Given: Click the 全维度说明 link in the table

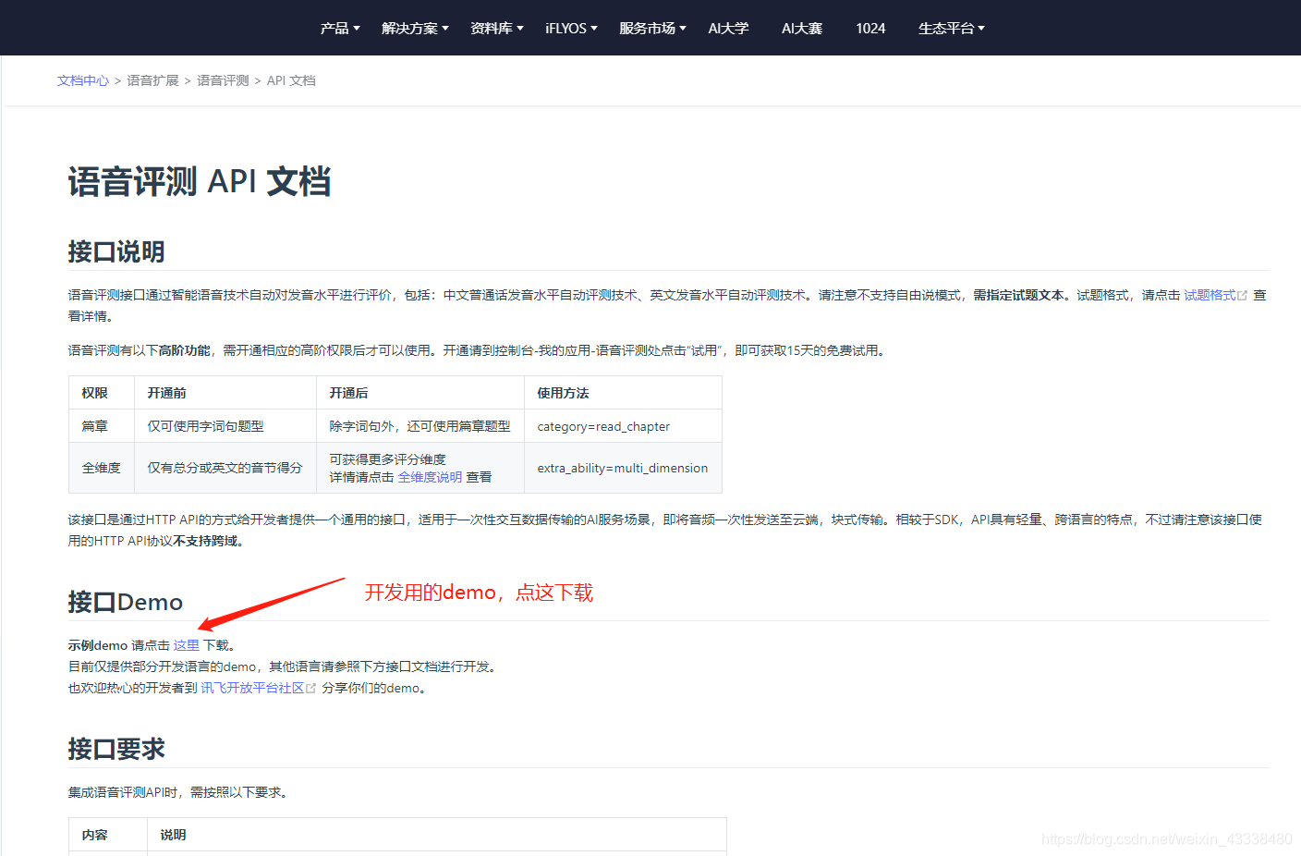Looking at the screenshot, I should (x=430, y=476).
